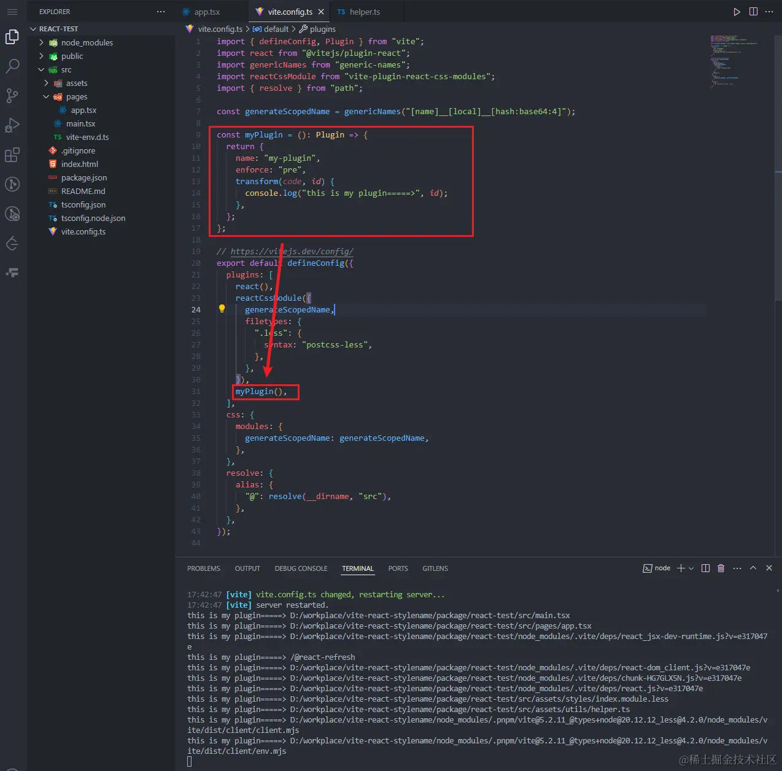
Task: Open .gitignore file
Action: point(78,150)
